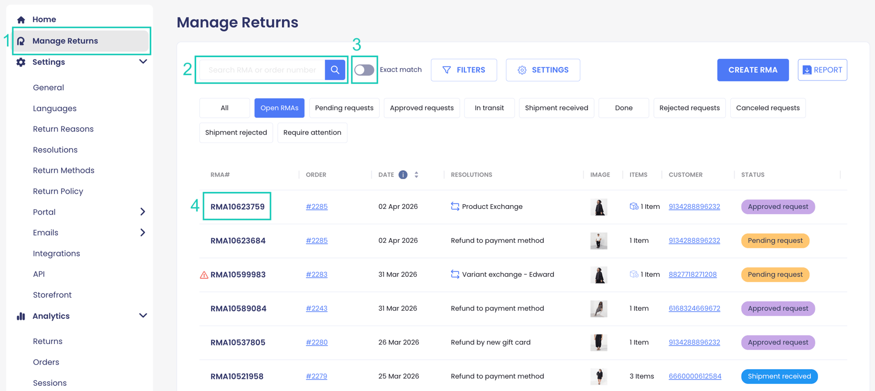Image resolution: width=875 pixels, height=391 pixels.
Task: Expand the Emails submenu
Action: pos(143,232)
